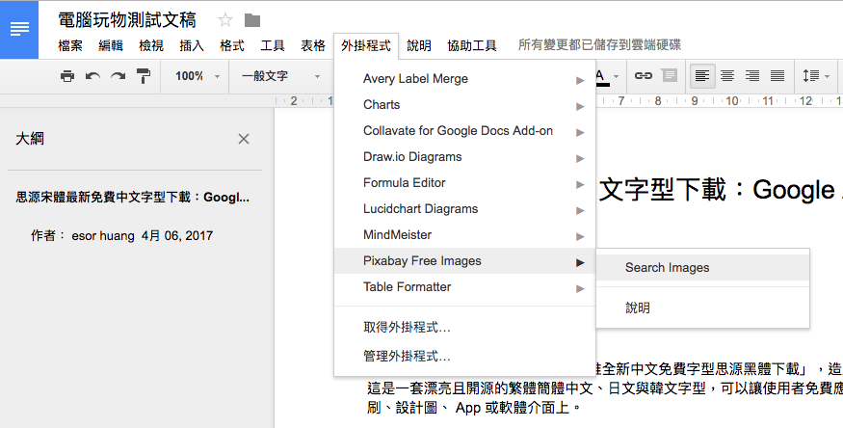Open text color picker
Image resolution: width=843 pixels, height=428 pixels.
pos(606,77)
